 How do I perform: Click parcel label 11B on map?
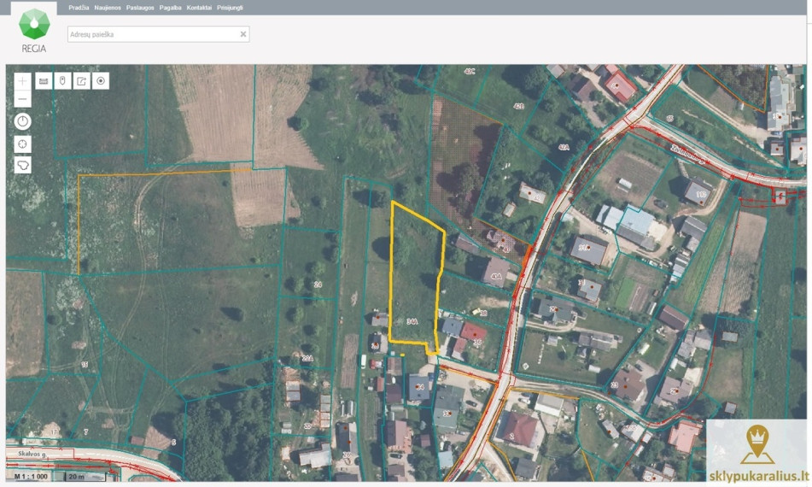702,195
